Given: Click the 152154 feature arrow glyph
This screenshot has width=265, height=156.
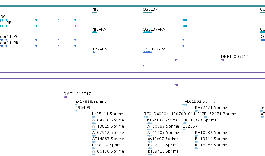Looking at the screenshot, I should [184, 130].
